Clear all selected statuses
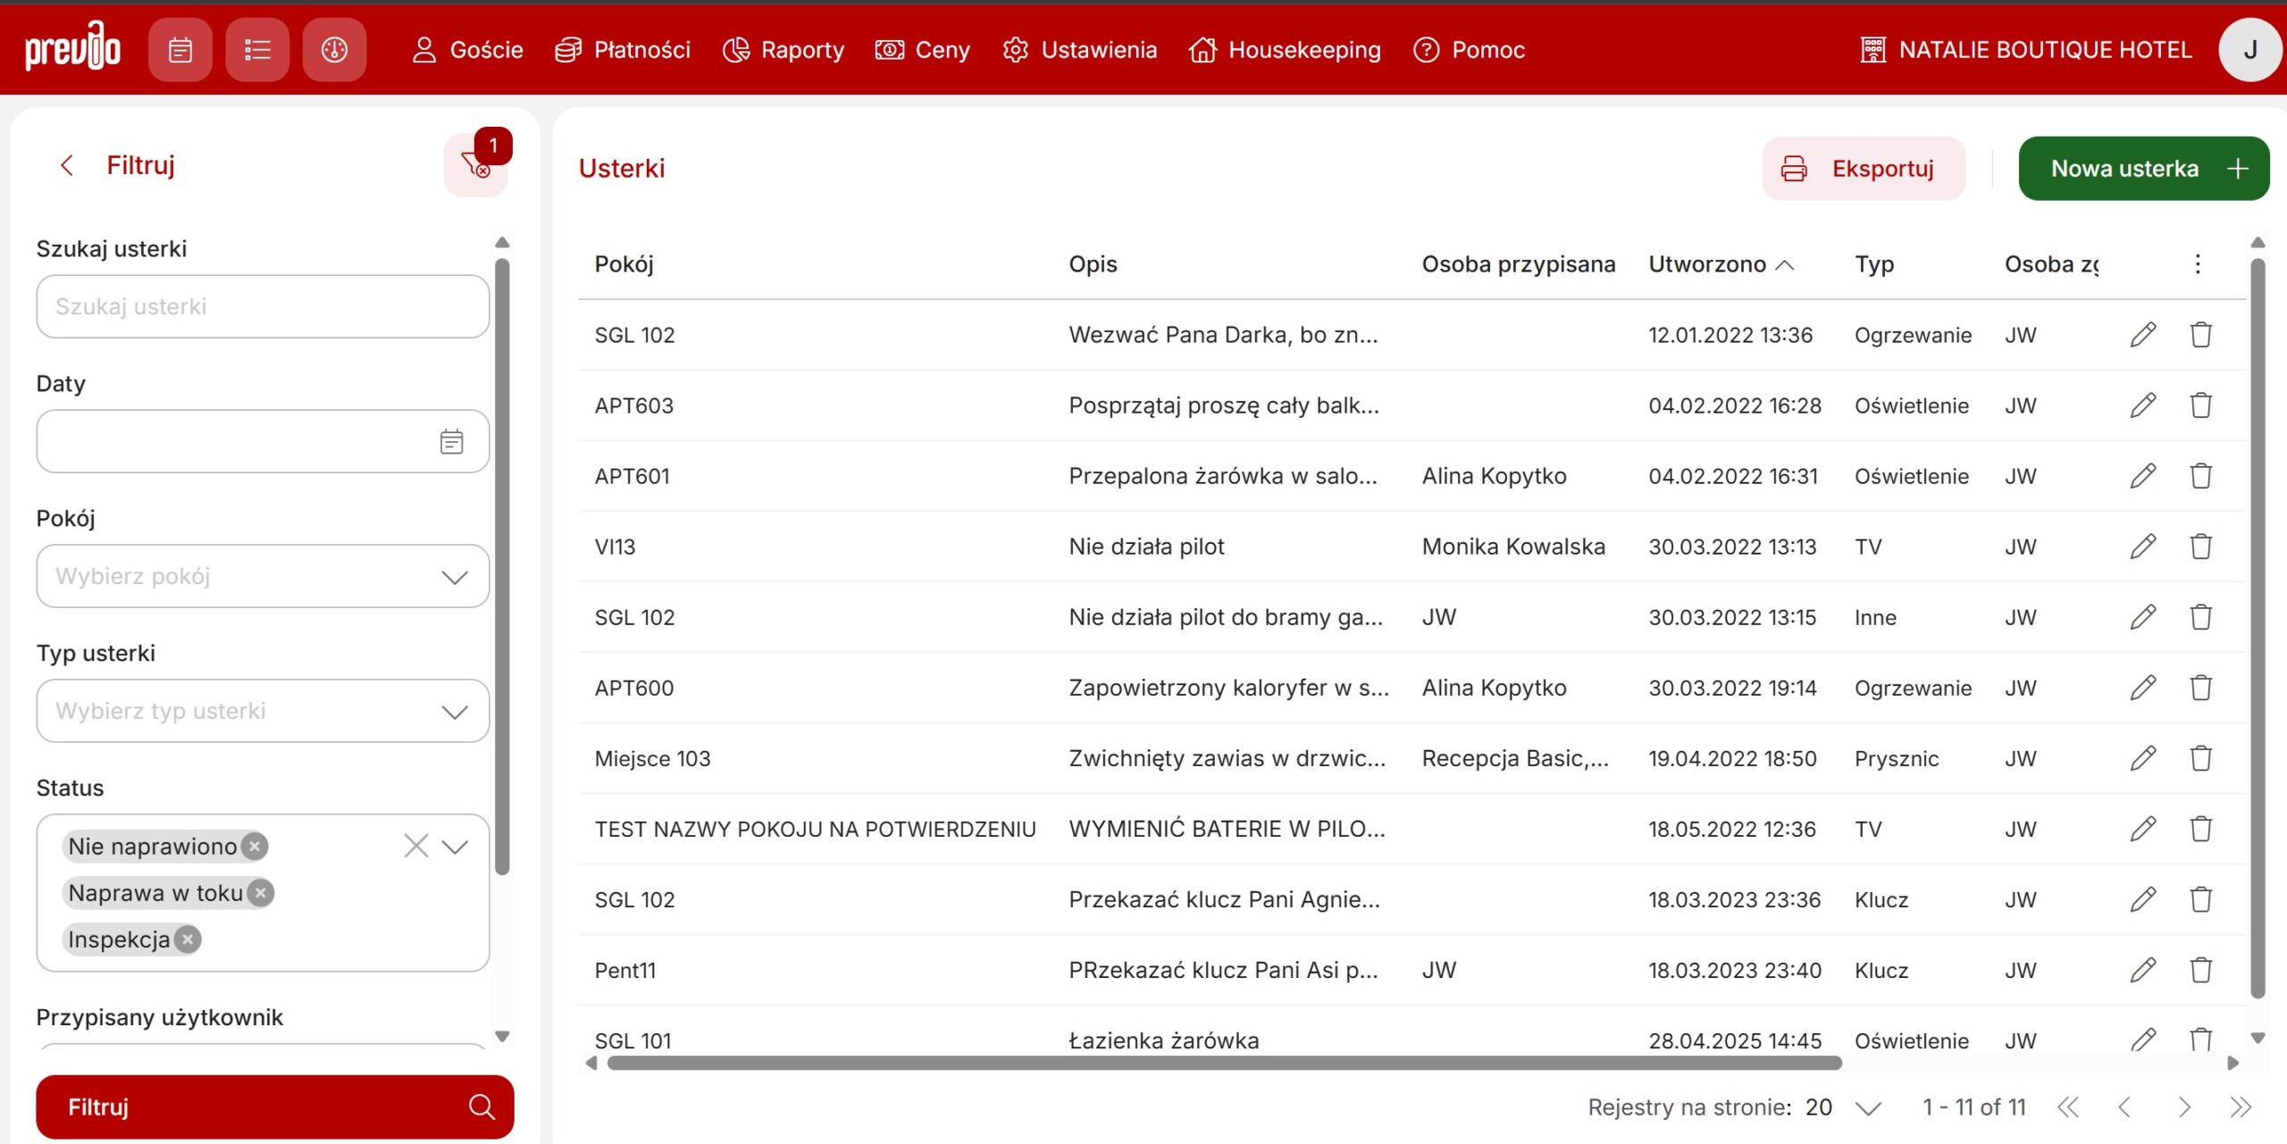 416,846
